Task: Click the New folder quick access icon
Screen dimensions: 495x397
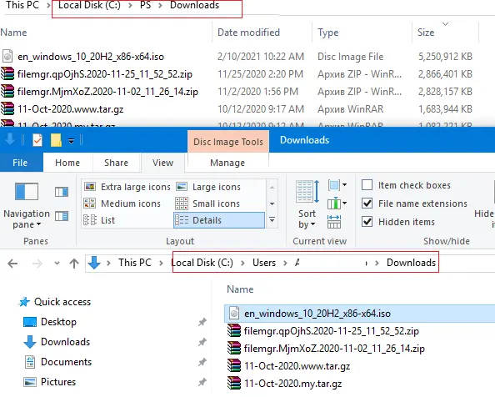Action: [56, 140]
